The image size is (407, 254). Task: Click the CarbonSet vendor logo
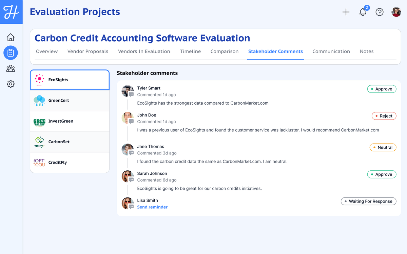tap(39, 142)
